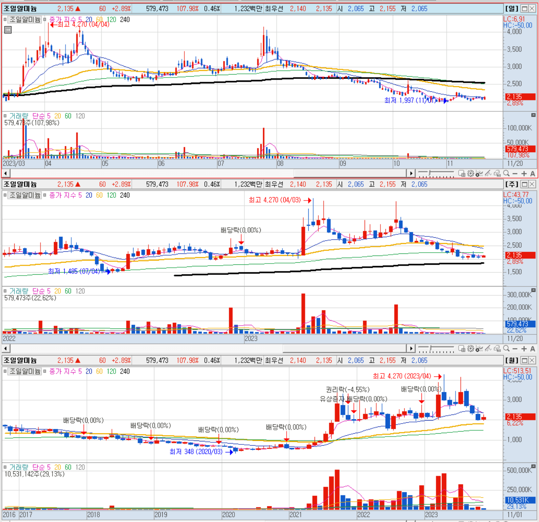
Task: Select the trend line icon in weekly chart toolbar
Action: click(x=488, y=349)
